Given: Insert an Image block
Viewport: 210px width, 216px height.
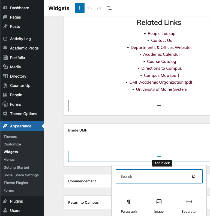Looking at the screenshot, I should tap(159, 206).
